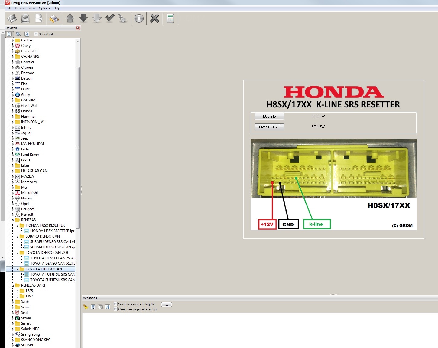The width and height of the screenshot is (438, 348).
Task: Expand the 1725 folder under RENESAS UART
Action: (x=18, y=291)
